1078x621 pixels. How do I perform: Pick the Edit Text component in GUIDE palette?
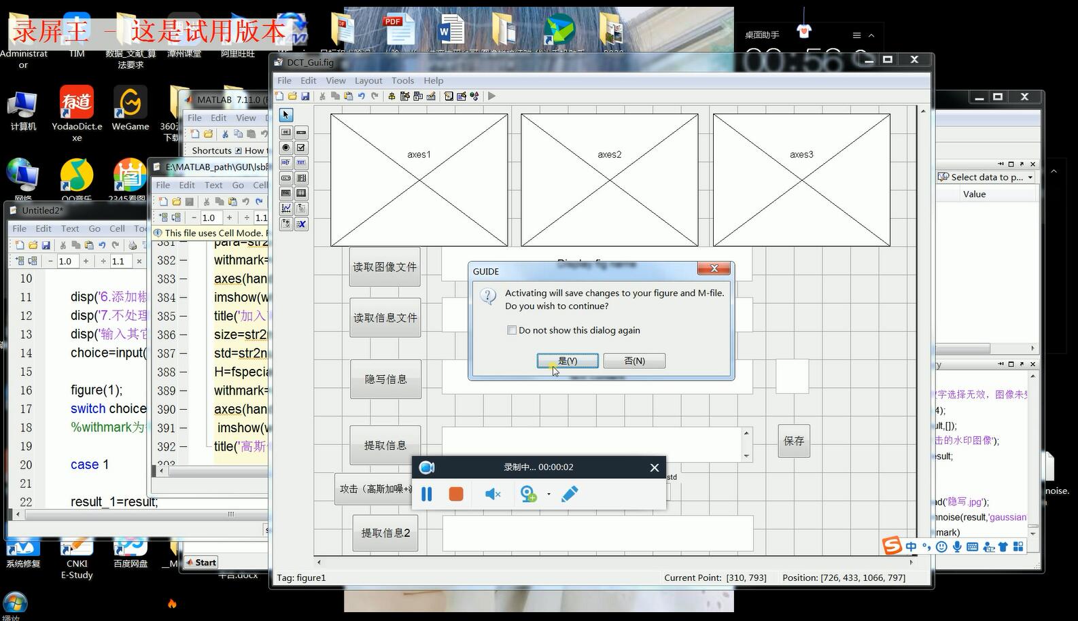click(x=286, y=163)
